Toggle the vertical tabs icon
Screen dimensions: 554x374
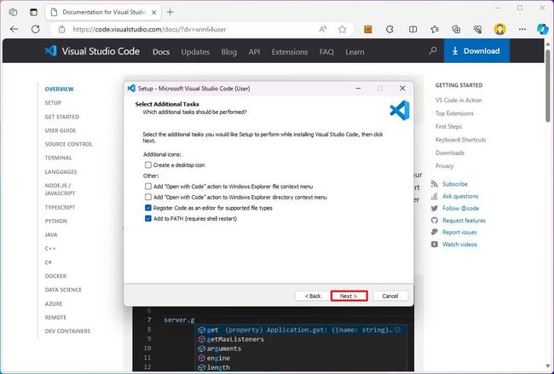33,12
